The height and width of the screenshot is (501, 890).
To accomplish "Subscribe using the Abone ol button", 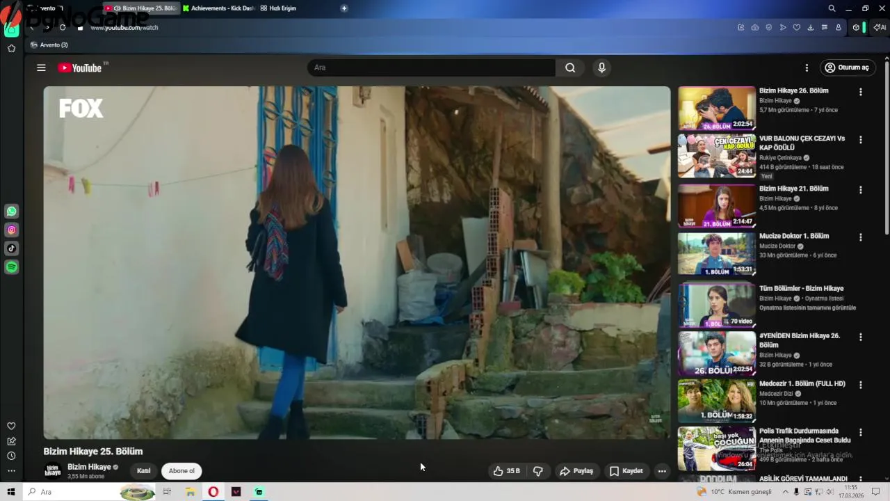I will (x=181, y=471).
